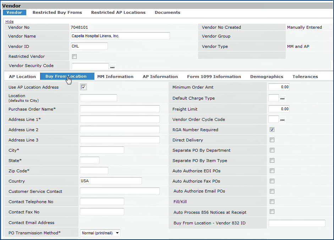Enable the Restricted Vendor checkbox
The image size is (334, 240).
point(75,56)
